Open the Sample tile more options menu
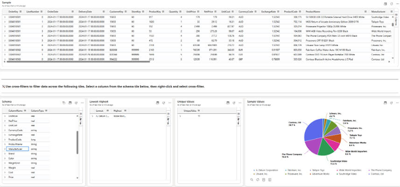This screenshot has width=400, height=187. coord(397,4)
